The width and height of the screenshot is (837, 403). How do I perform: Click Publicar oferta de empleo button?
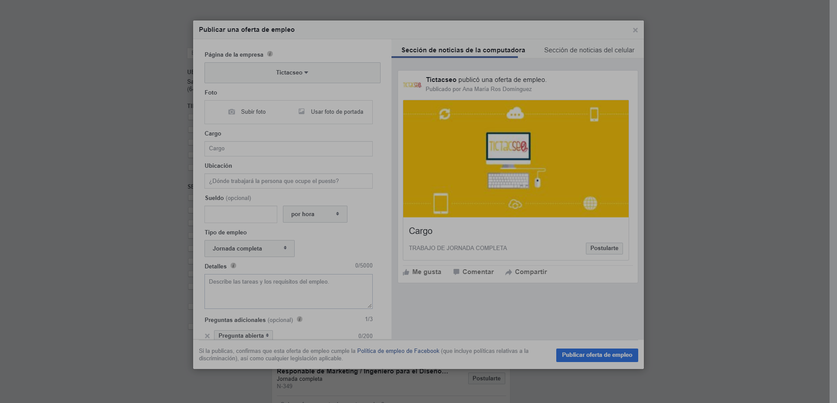click(597, 355)
